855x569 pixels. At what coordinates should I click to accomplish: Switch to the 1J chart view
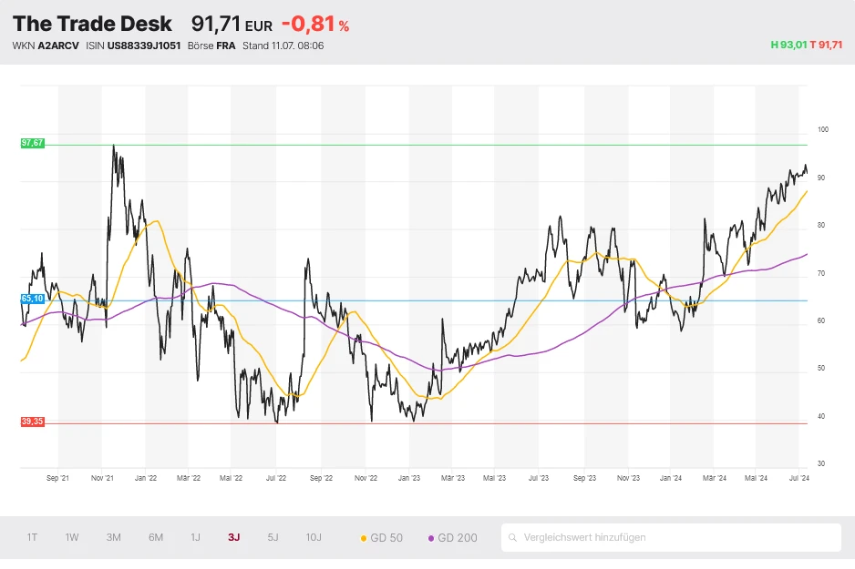(195, 538)
